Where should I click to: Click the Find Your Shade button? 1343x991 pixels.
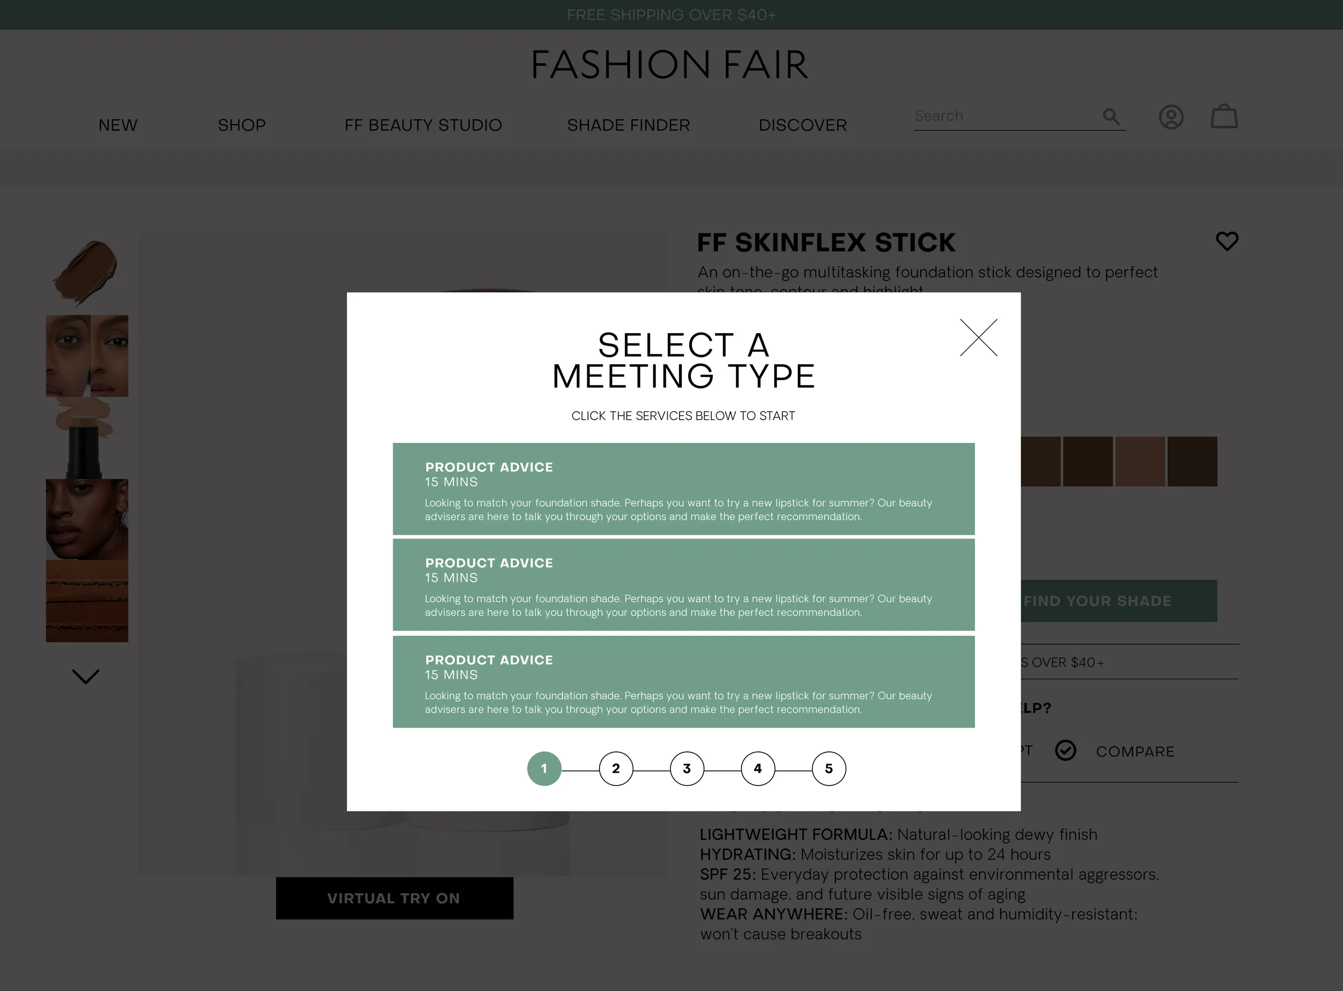tap(1119, 600)
